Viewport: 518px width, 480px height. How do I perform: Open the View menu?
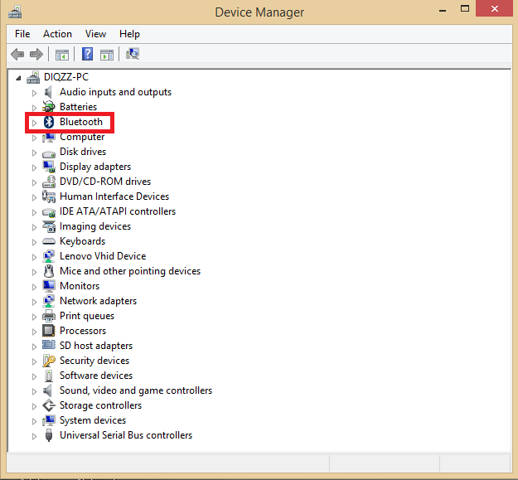click(x=95, y=34)
